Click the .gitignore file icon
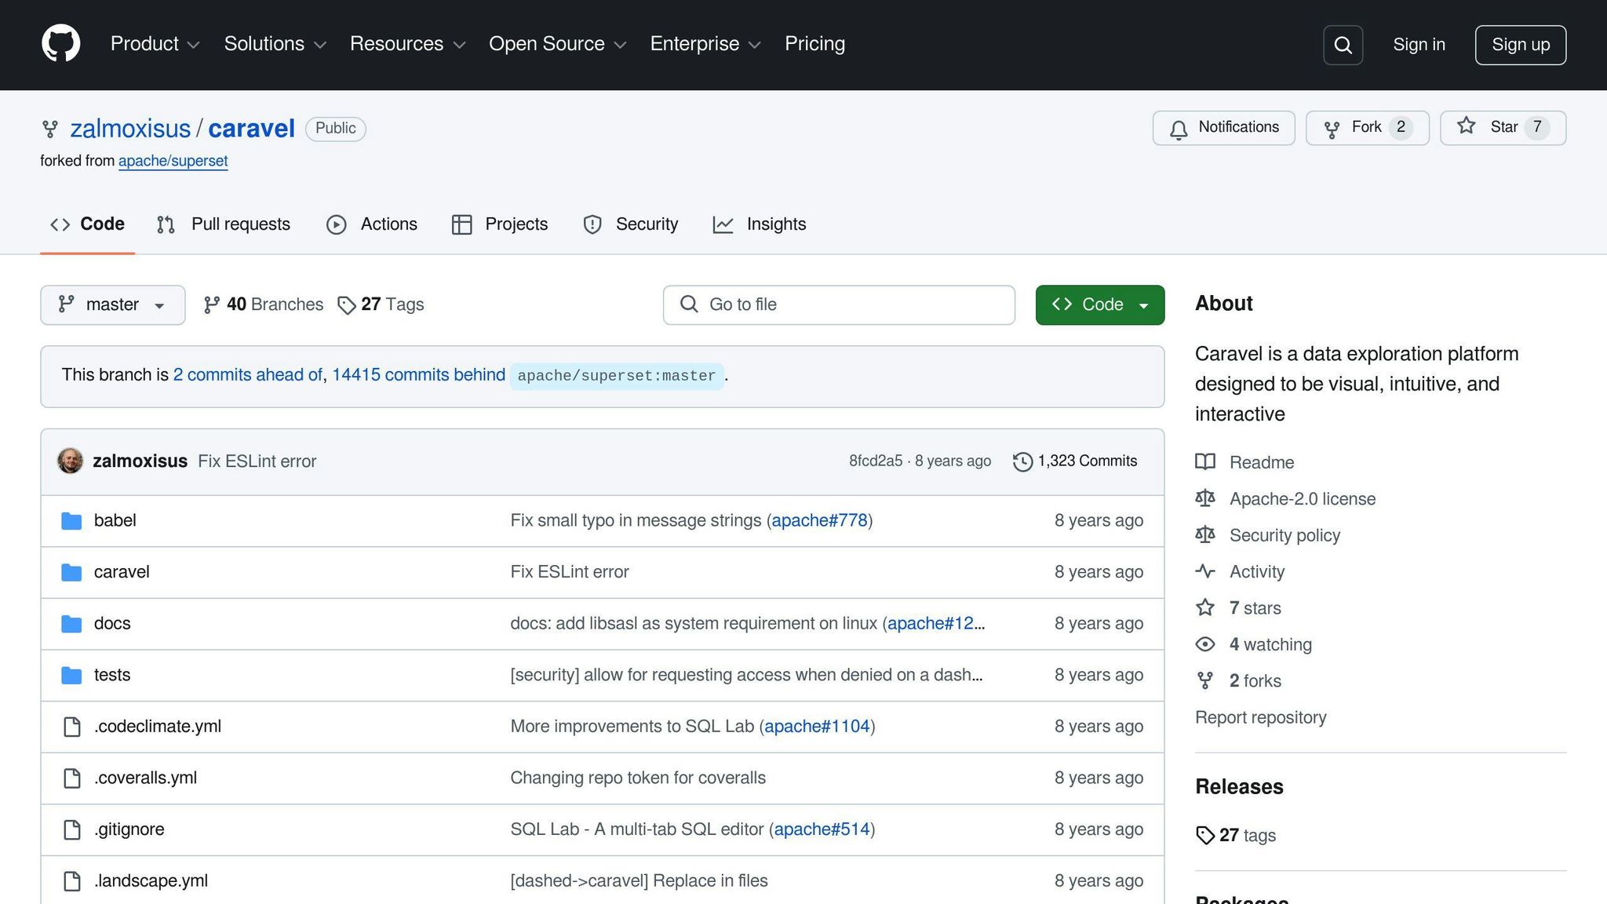The height and width of the screenshot is (904, 1607). 71,829
